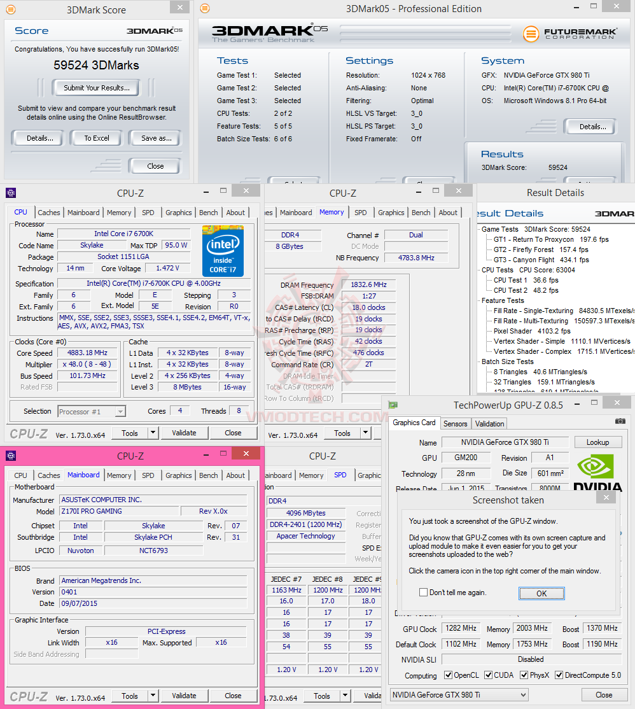Click the GPU-Z title bar icon
This screenshot has width=635, height=709.
(x=393, y=405)
